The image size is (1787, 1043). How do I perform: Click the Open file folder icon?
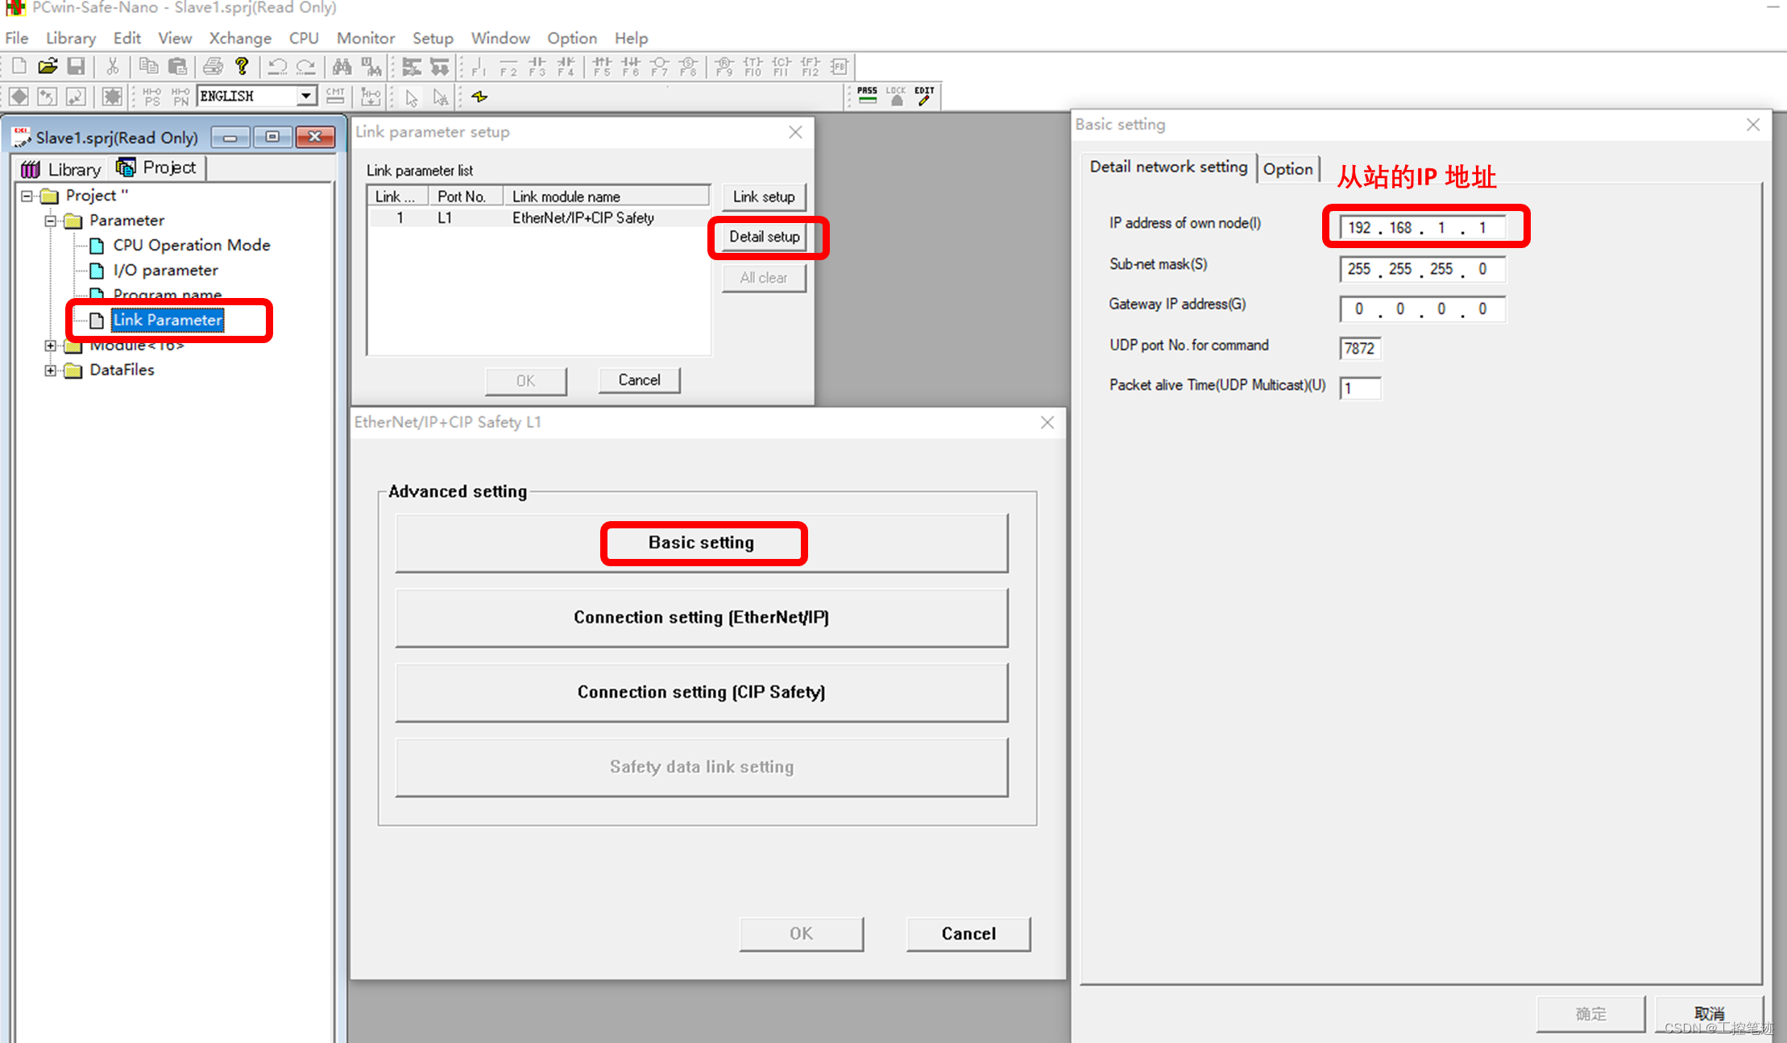tap(48, 67)
